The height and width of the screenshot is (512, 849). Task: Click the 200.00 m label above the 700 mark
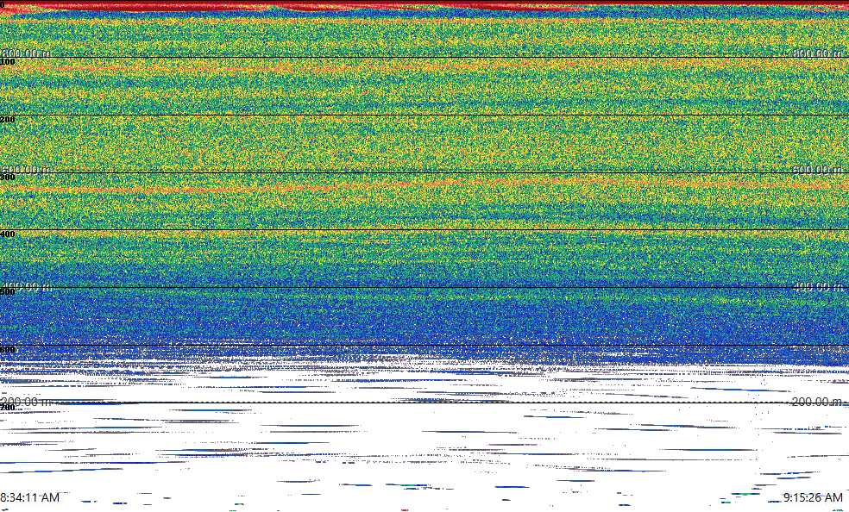[27, 401]
